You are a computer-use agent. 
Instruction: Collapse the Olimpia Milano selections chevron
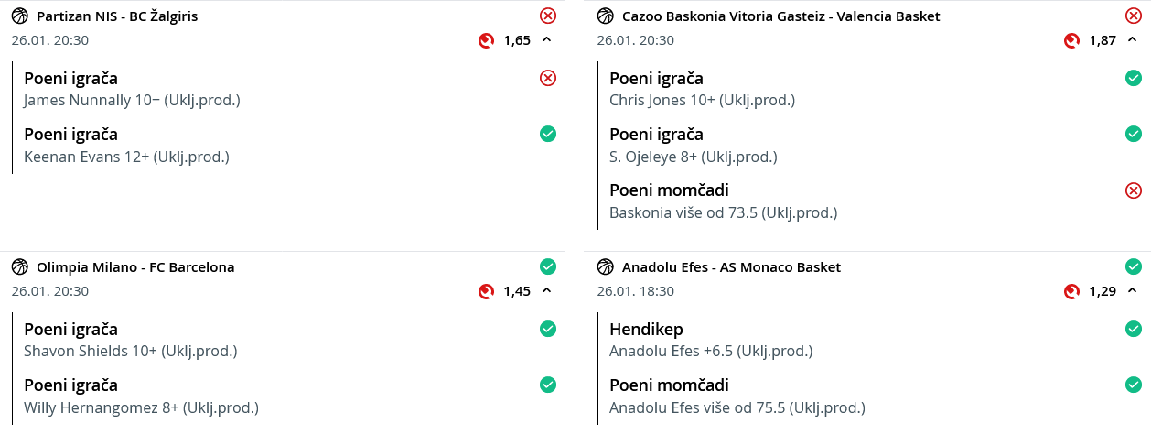pos(546,290)
